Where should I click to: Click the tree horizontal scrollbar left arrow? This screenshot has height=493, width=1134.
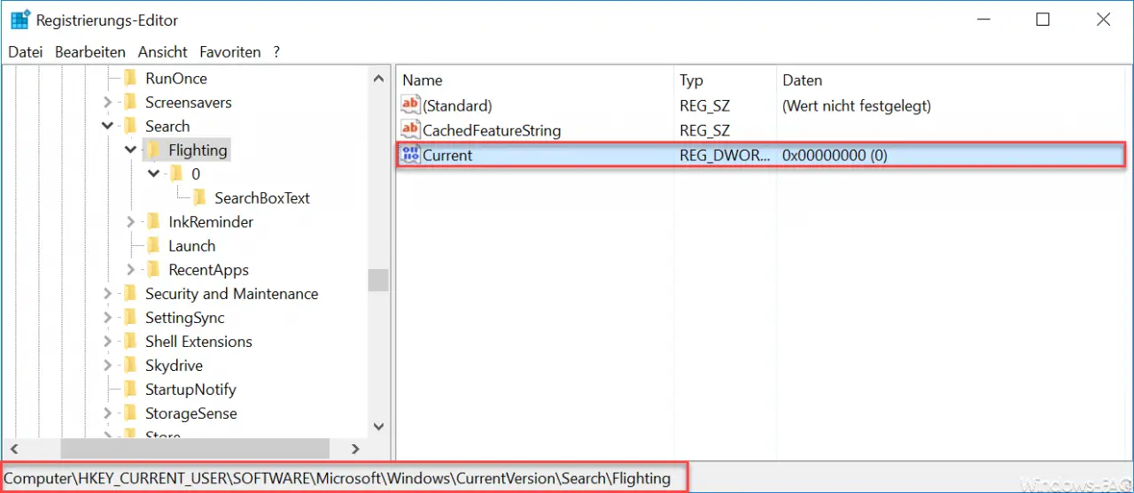pyautogui.click(x=13, y=449)
